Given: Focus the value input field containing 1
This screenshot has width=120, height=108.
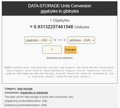Looking at the screenshot, I should pos(52,50).
